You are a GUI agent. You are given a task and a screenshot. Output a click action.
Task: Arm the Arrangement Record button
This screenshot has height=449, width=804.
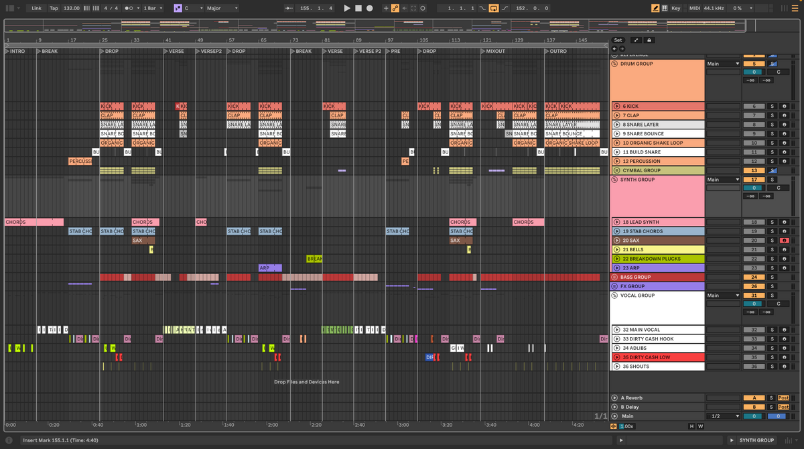point(369,8)
